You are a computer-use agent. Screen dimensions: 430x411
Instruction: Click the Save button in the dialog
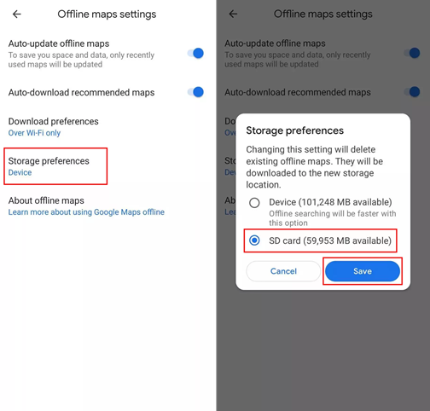[x=363, y=271]
